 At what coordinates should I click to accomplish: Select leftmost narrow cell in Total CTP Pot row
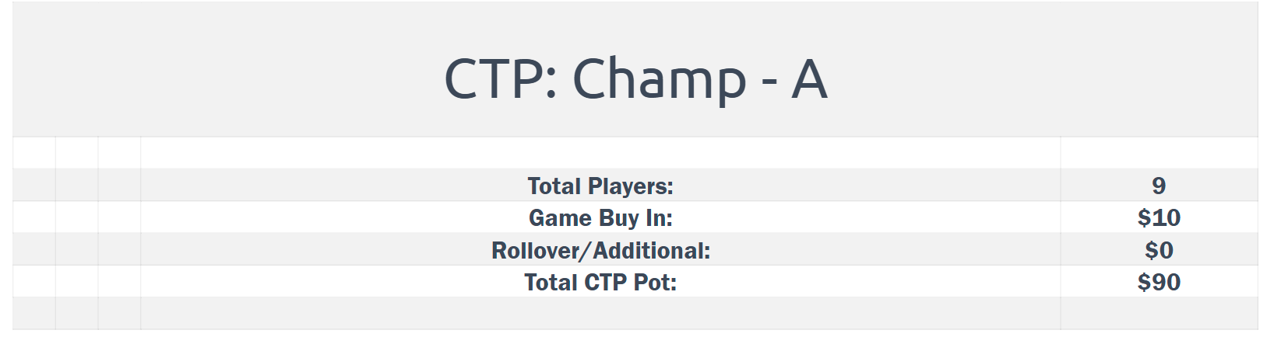(x=34, y=282)
